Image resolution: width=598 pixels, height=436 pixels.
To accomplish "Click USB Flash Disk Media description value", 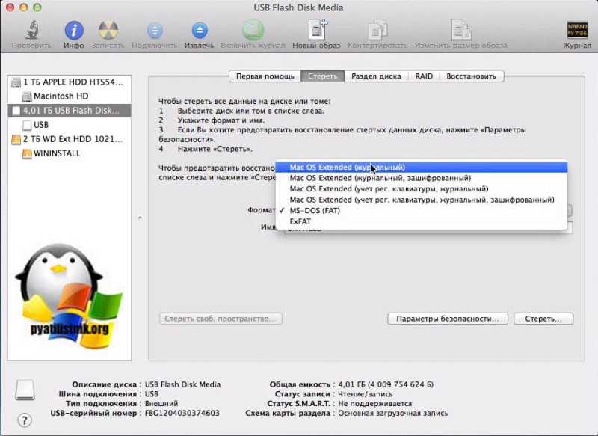I will (x=182, y=384).
